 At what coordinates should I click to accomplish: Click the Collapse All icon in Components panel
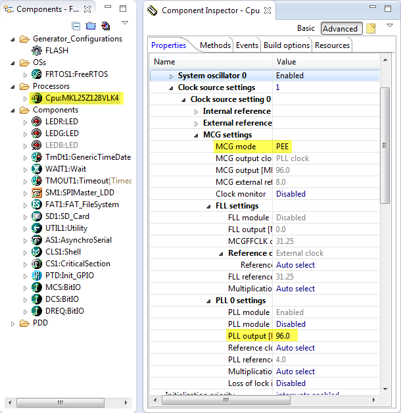click(x=76, y=26)
